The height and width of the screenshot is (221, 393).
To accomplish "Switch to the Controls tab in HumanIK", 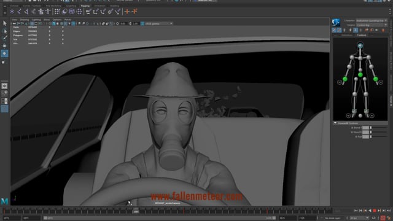I will coord(362,36).
